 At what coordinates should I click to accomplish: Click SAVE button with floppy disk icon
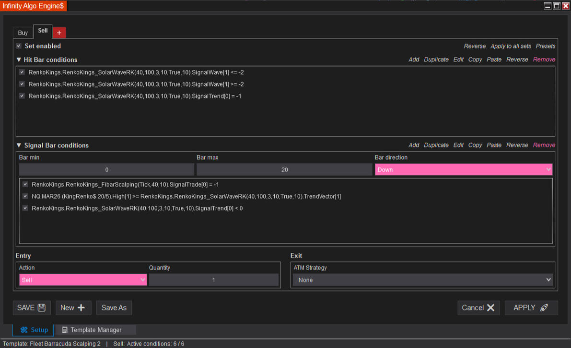(32, 308)
